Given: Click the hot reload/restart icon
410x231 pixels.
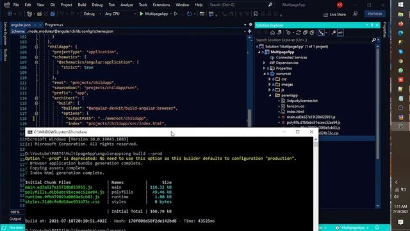Looking at the screenshot, I should pyautogui.click(x=189, y=13).
